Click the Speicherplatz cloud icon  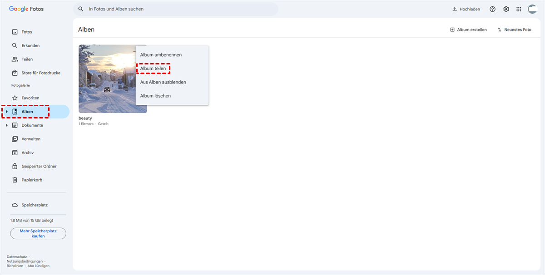click(x=15, y=205)
